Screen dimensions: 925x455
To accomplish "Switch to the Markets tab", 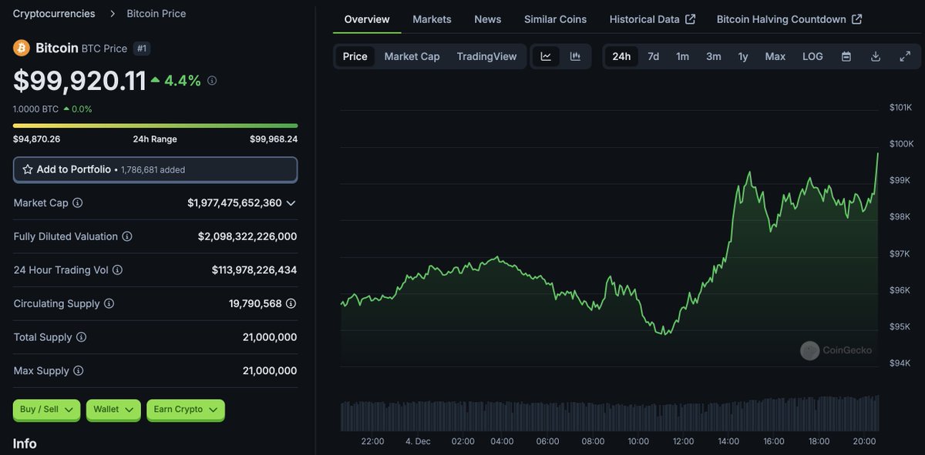I will [x=432, y=18].
